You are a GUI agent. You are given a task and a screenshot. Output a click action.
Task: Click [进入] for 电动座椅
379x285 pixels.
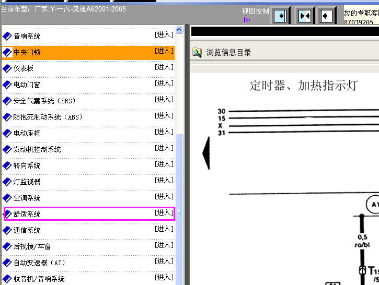pos(164,132)
